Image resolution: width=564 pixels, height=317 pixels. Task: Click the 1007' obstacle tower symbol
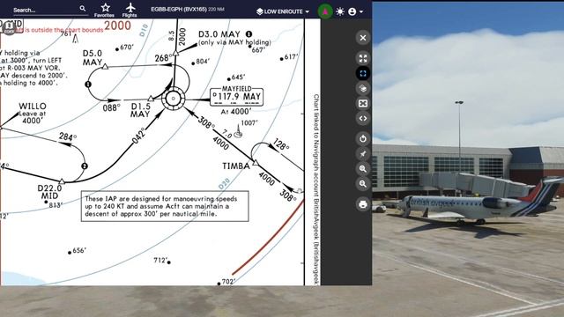pyautogui.click(x=238, y=131)
